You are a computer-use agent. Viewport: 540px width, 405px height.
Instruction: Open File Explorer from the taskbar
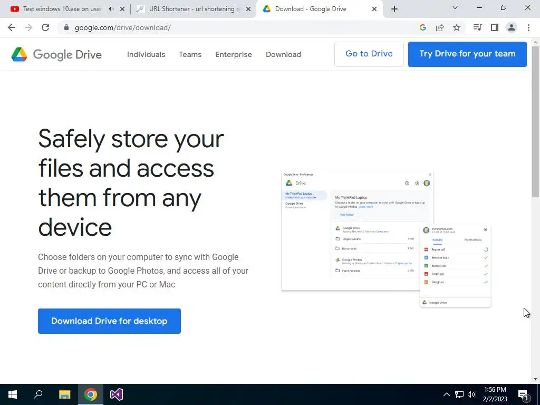64,394
